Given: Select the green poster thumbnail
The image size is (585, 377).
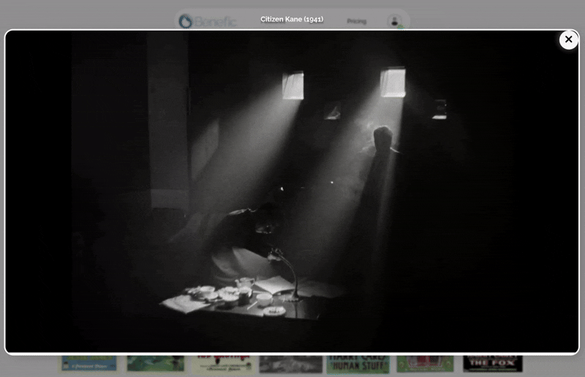Looking at the screenshot, I should (156, 363).
